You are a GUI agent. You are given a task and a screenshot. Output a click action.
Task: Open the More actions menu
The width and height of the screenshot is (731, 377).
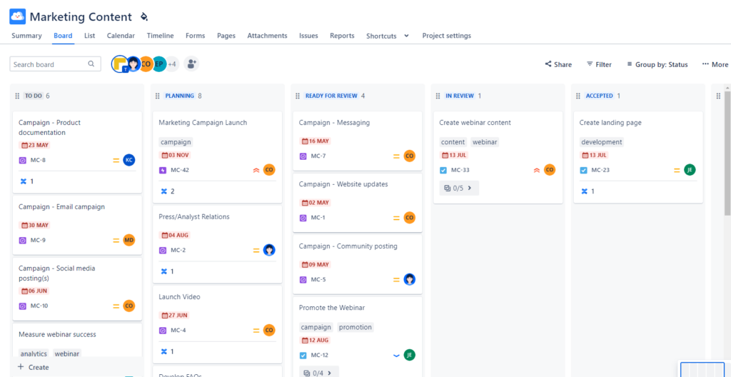point(715,64)
